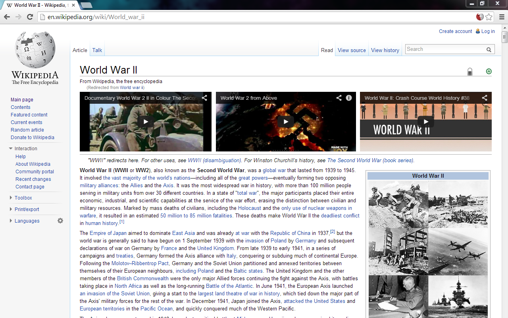Play the World War 2 in Colour documentary
Image resolution: width=508 pixels, height=318 pixels.
point(146,122)
